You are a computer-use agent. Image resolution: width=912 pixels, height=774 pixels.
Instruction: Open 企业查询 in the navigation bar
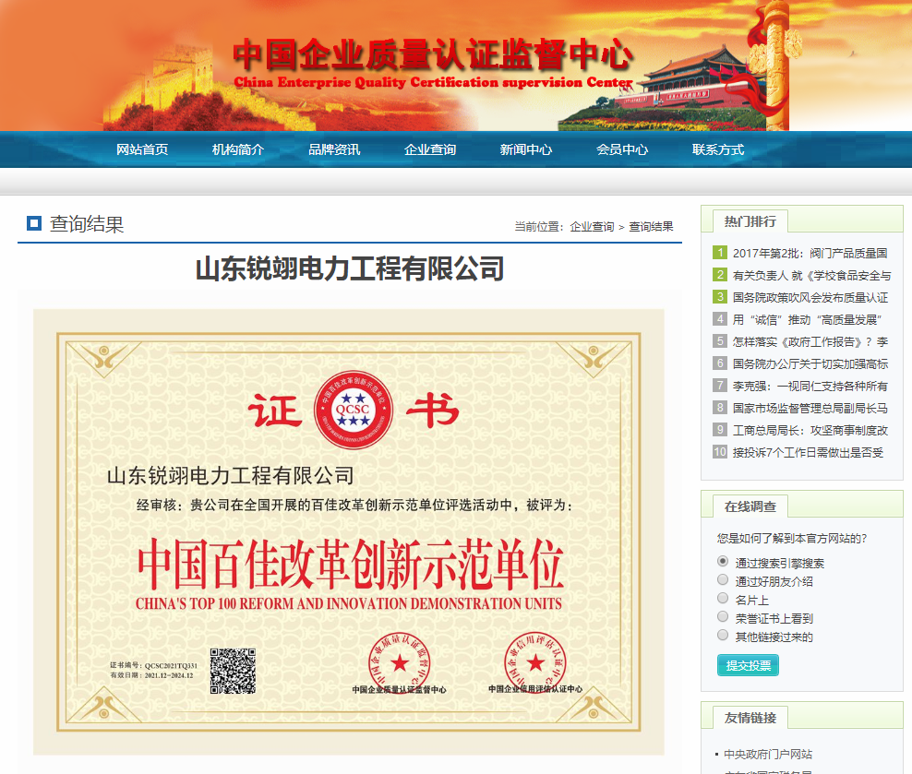point(430,149)
